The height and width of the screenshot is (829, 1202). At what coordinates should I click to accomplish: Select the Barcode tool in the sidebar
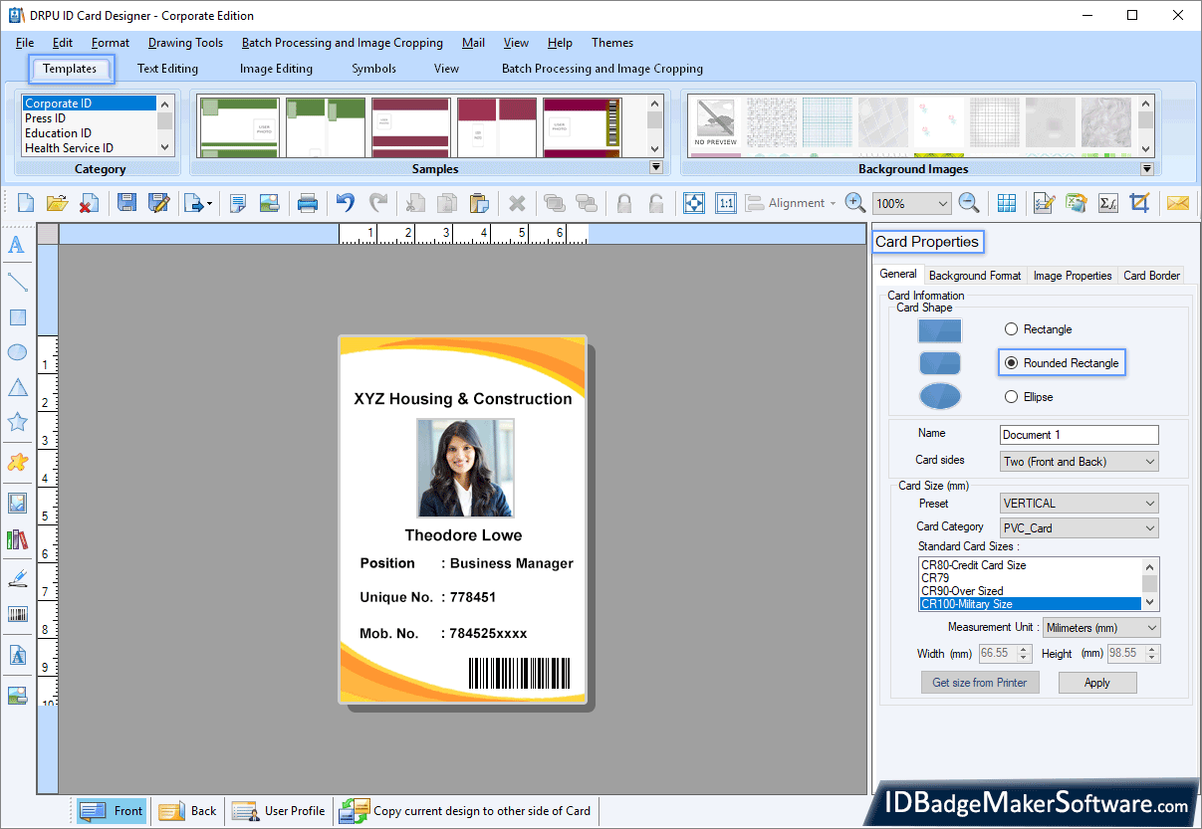[x=17, y=615]
